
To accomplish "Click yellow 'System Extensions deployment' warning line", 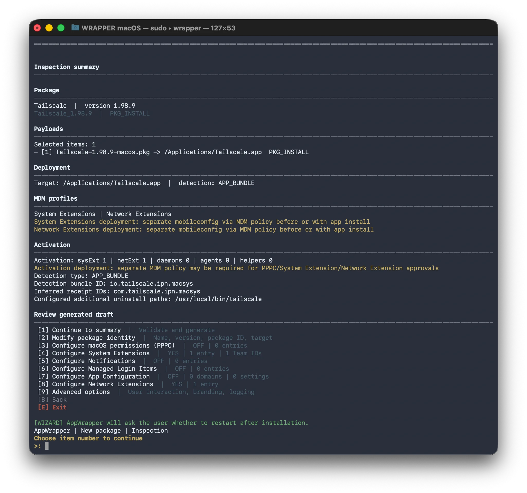I will [x=202, y=222].
